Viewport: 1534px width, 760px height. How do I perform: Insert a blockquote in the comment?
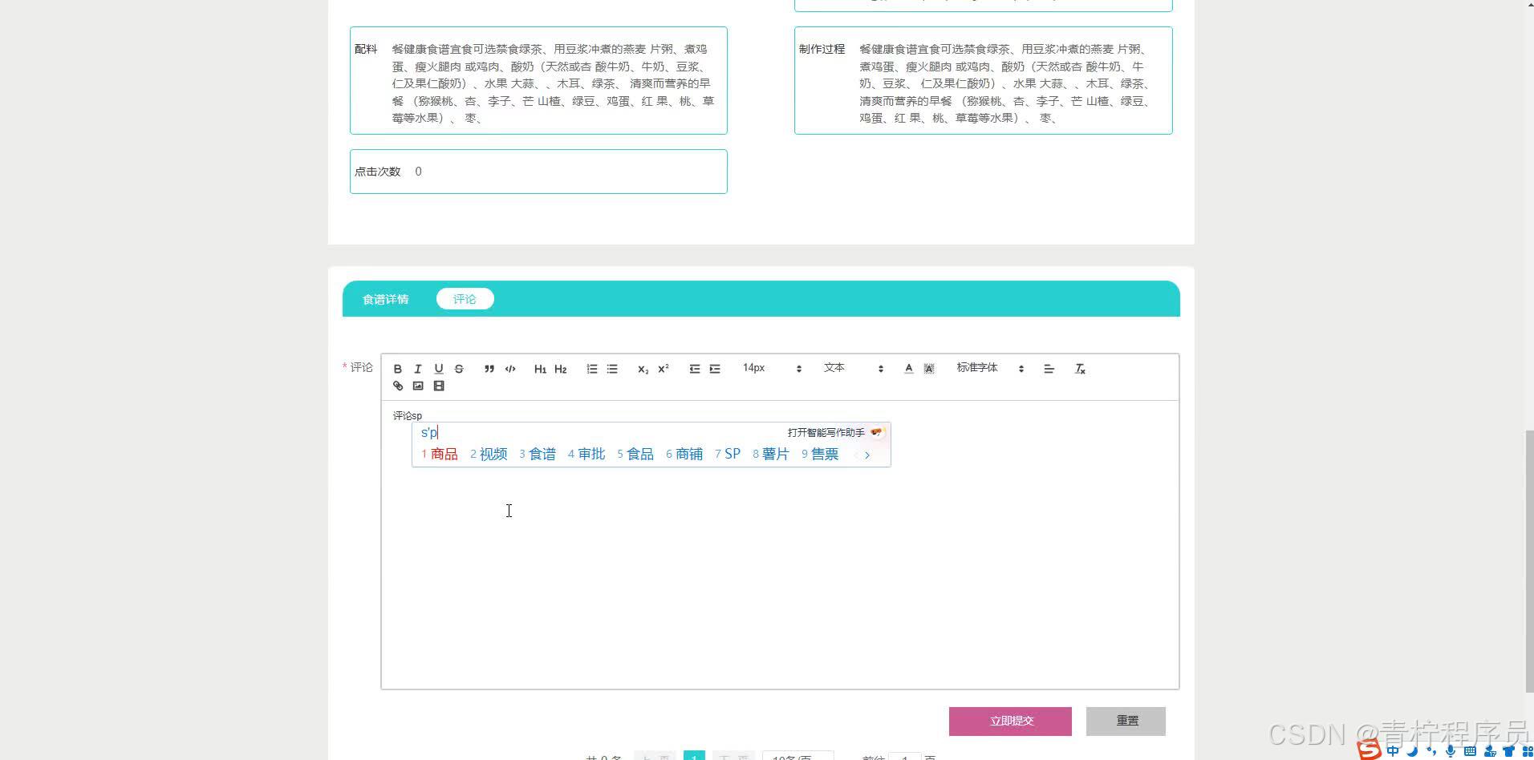(x=489, y=369)
